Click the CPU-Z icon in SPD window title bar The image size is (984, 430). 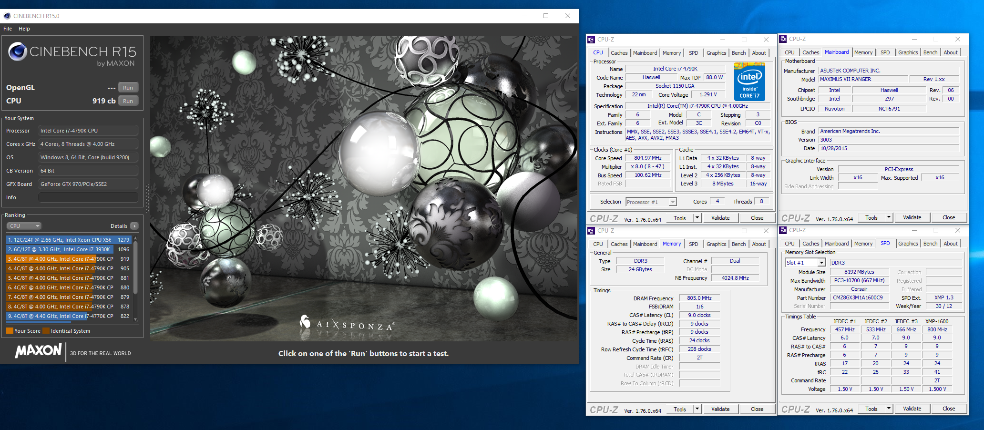(x=783, y=230)
